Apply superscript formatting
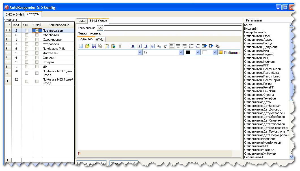Viewport: 300px width, 171px height. [x=165, y=46]
